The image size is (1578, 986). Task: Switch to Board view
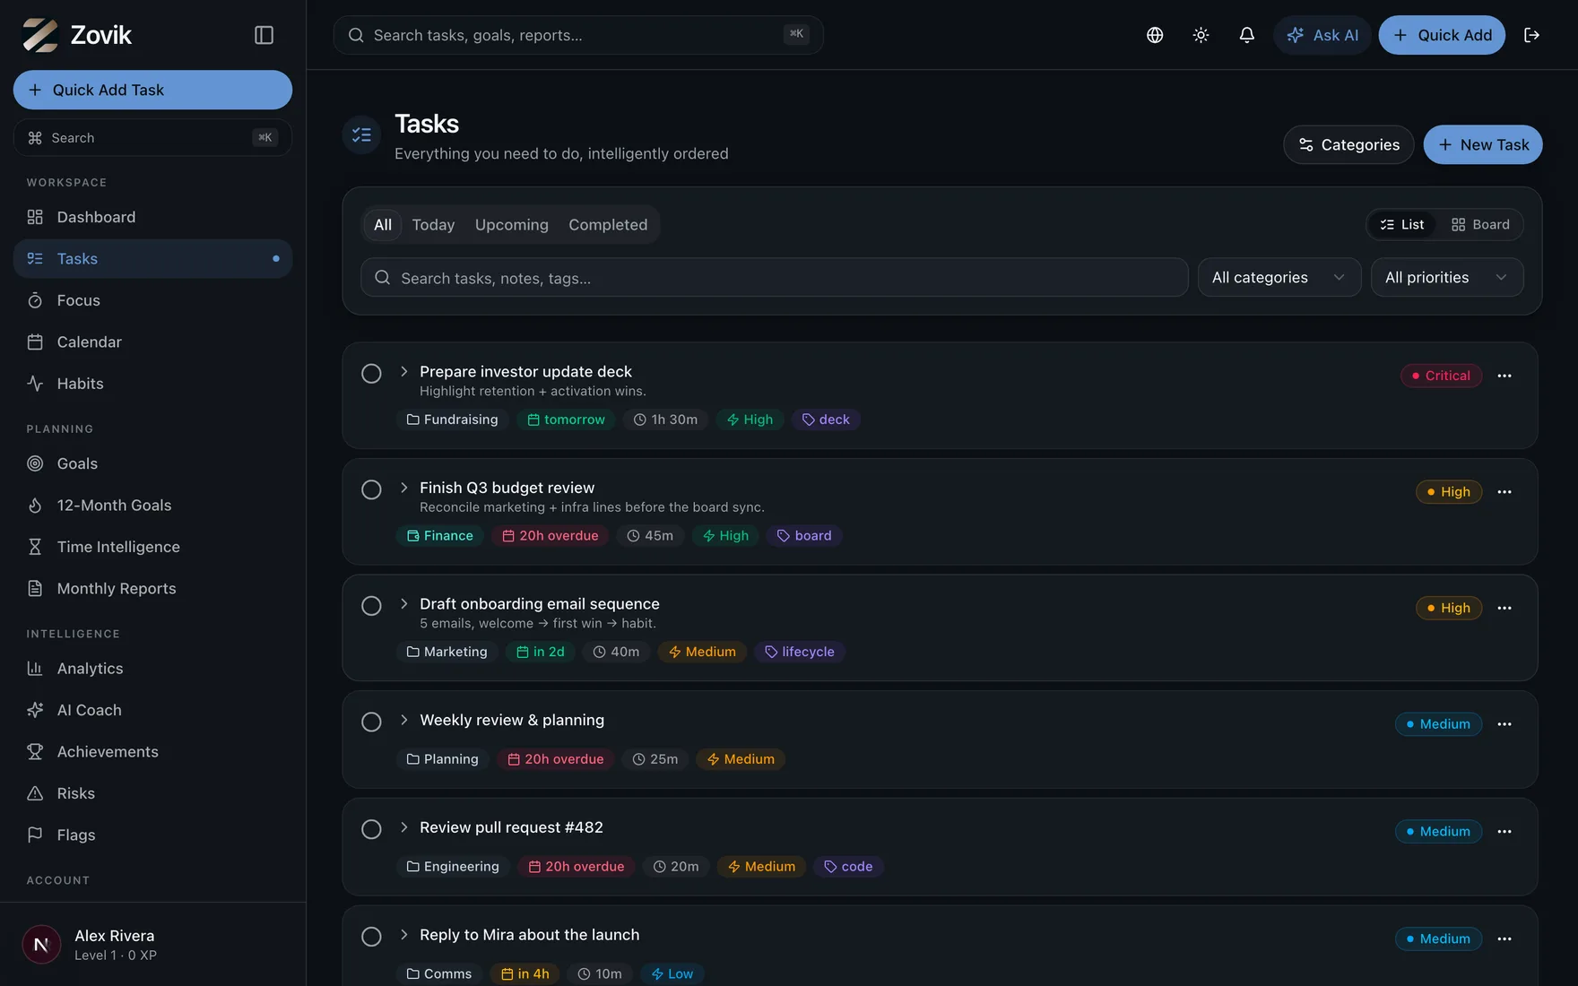[1480, 225]
